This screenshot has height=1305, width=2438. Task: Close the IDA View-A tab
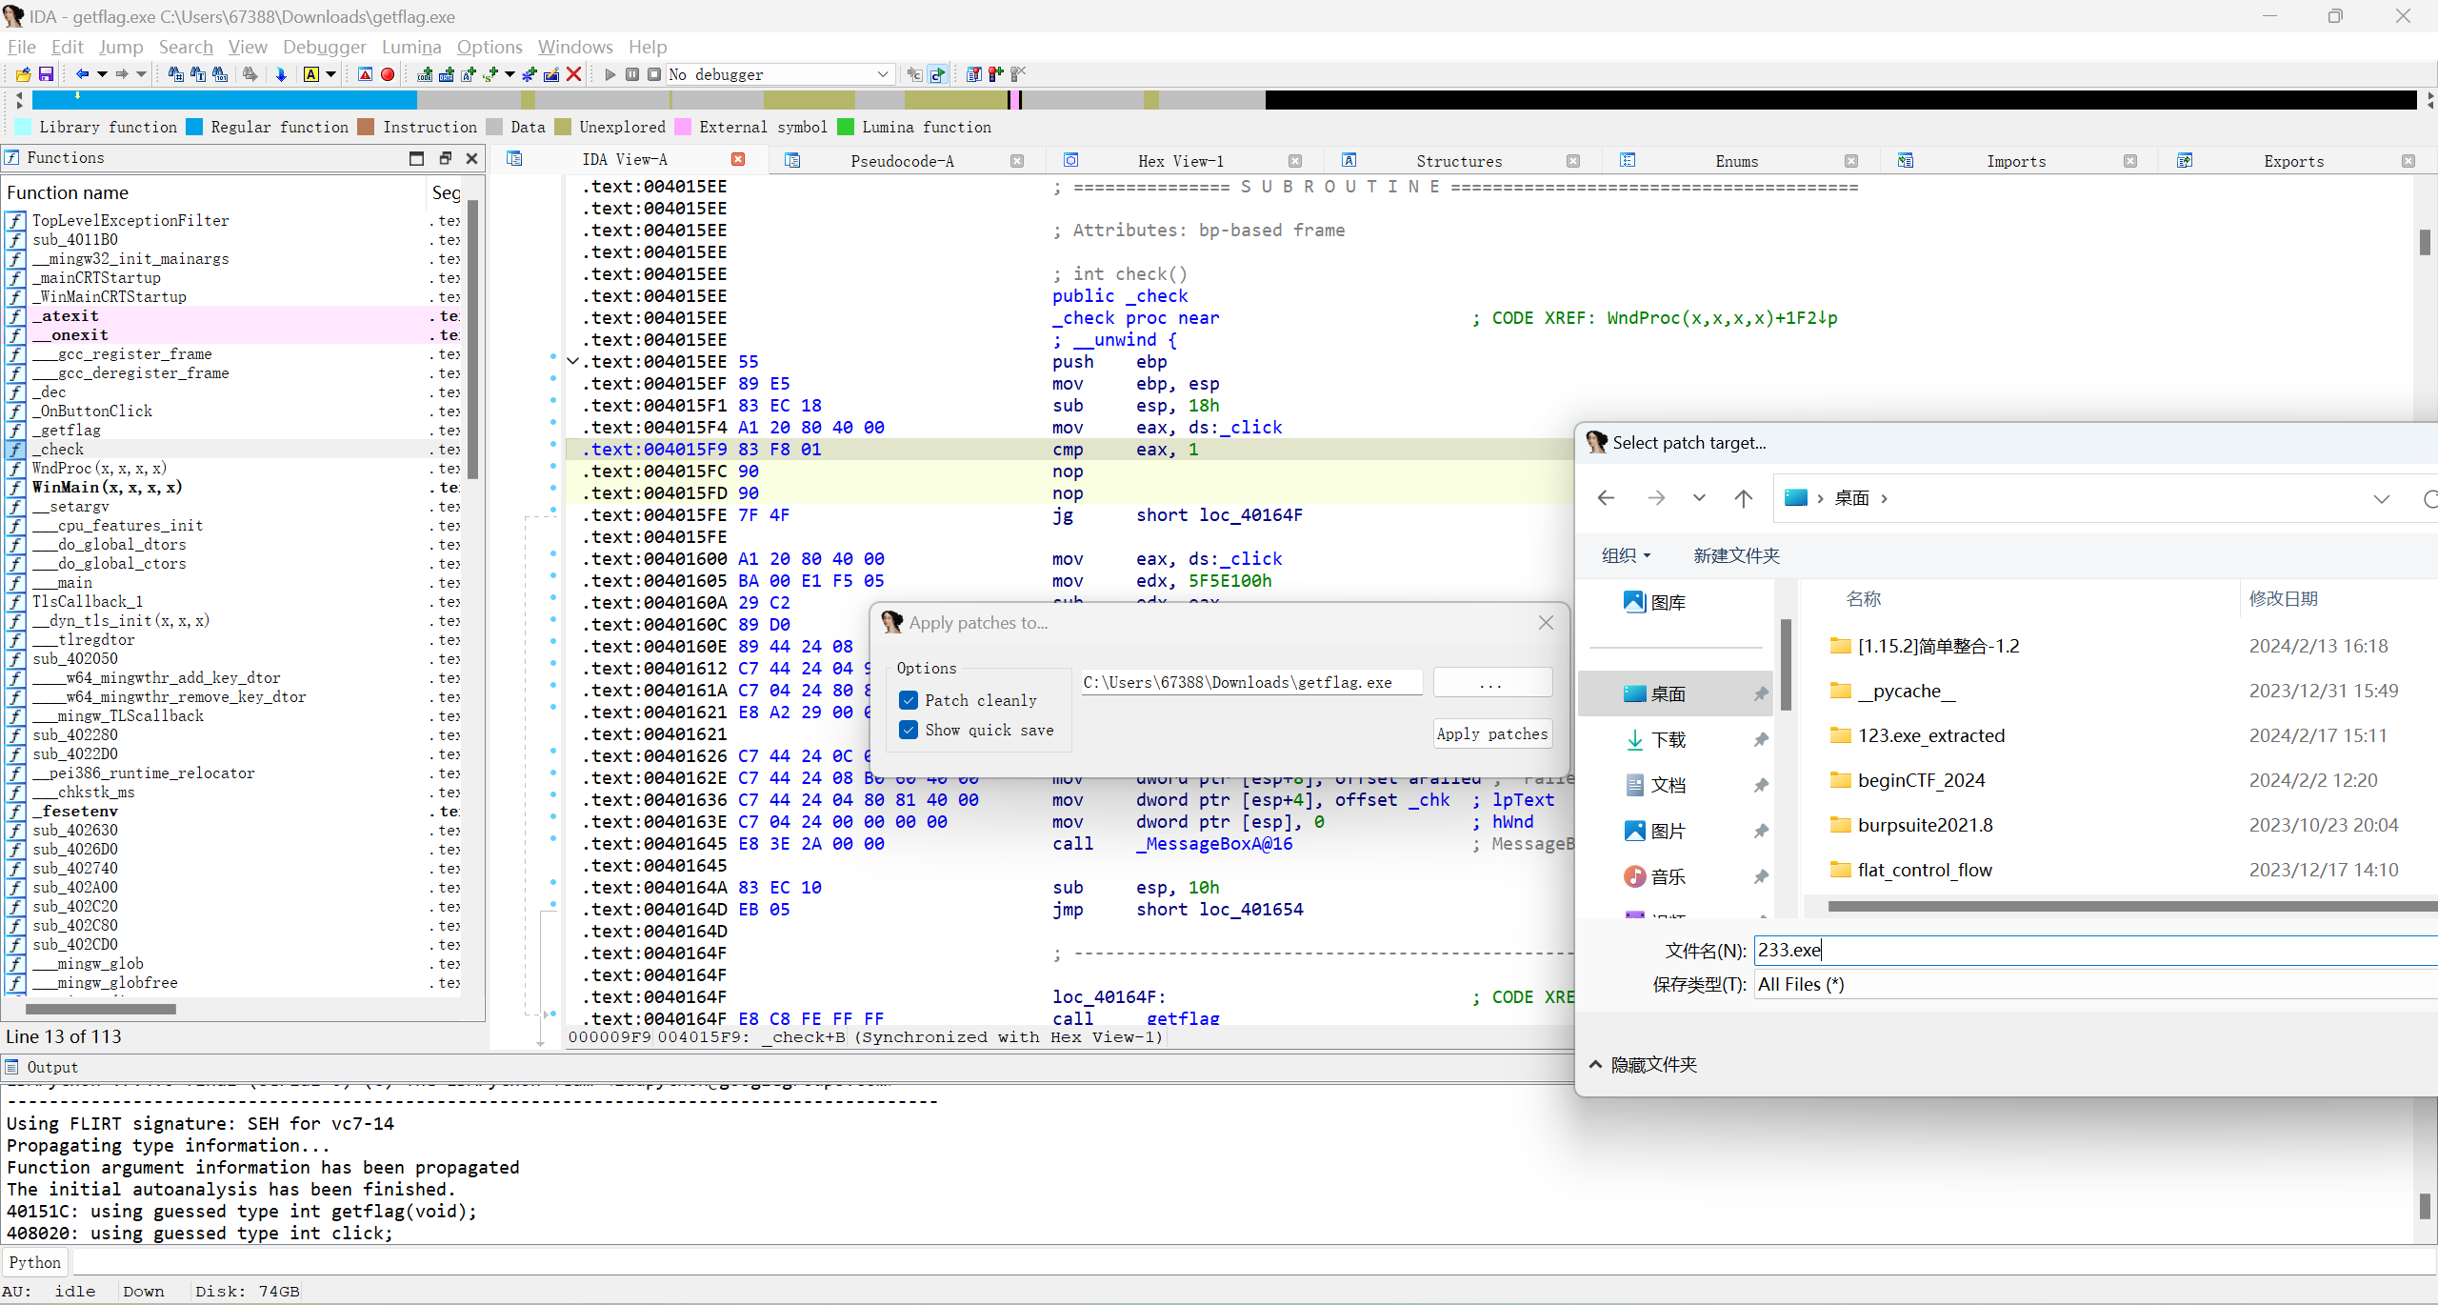pyautogui.click(x=738, y=159)
